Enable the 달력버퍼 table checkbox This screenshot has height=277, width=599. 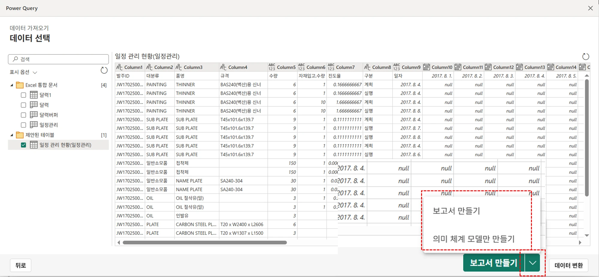click(23, 115)
